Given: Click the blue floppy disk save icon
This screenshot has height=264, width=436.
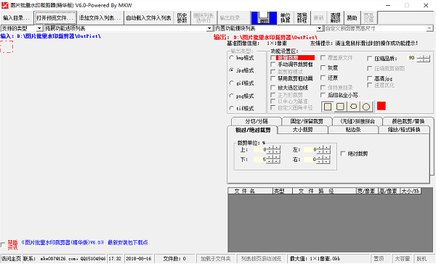Looking at the screenshot, I should 264,18.
